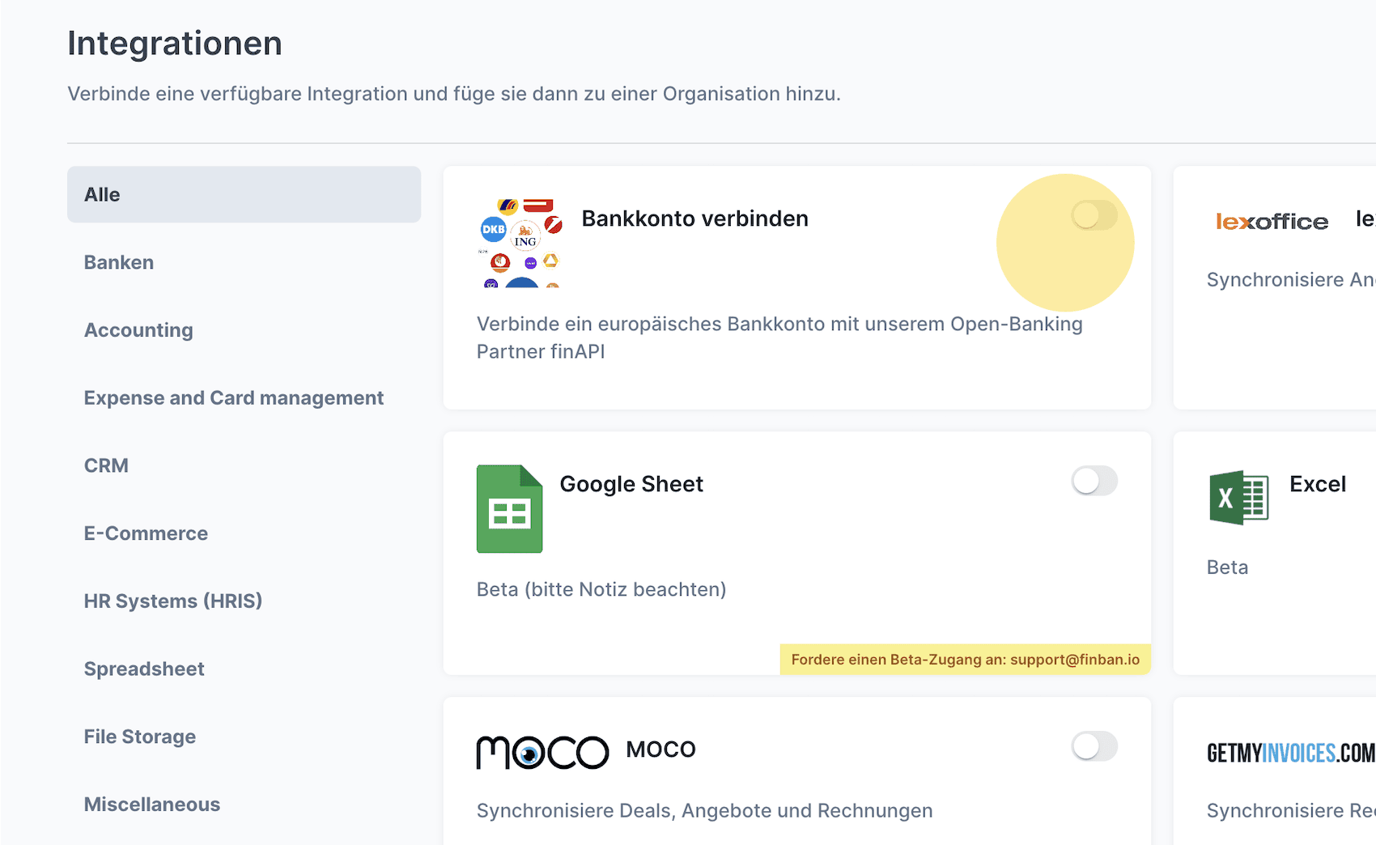
Task: Click the beta access support@finban.io banner
Action: point(965,660)
